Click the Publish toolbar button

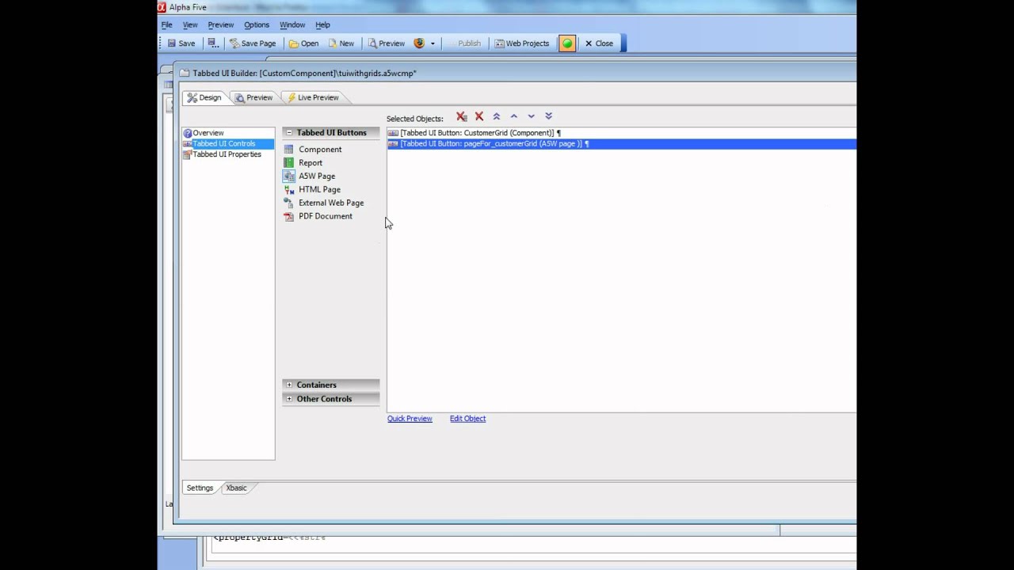(x=463, y=44)
